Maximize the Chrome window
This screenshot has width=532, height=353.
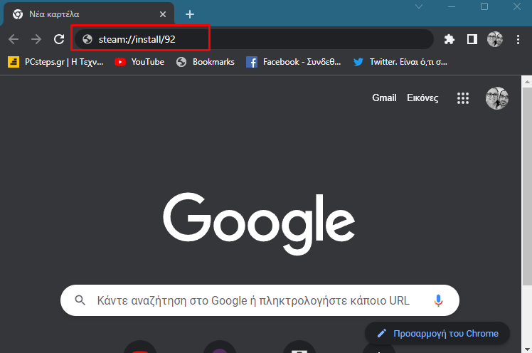click(x=484, y=6)
